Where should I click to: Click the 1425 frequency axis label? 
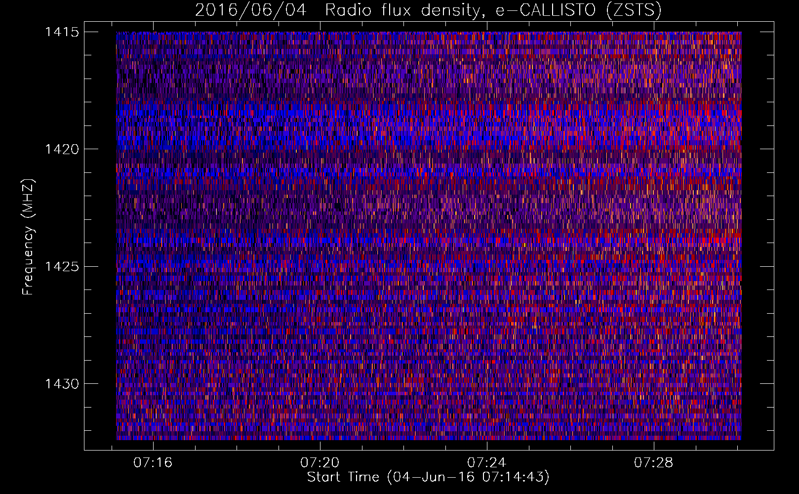coord(62,267)
